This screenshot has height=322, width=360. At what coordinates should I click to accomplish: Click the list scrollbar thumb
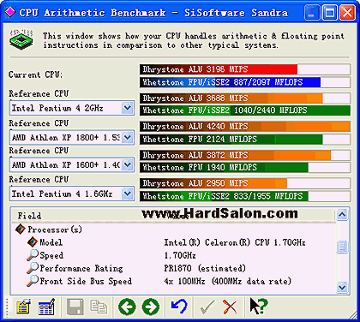pos(342,247)
